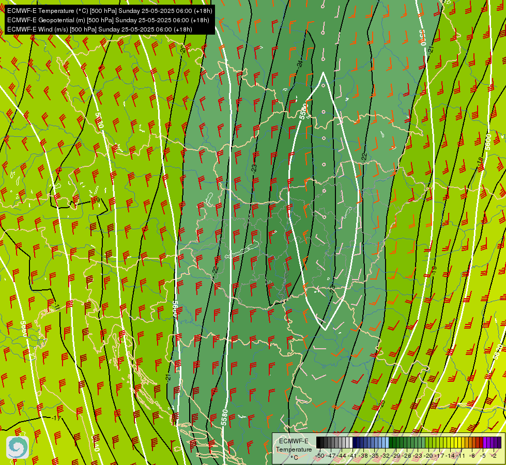Click the -11 value in the legend

461,456
